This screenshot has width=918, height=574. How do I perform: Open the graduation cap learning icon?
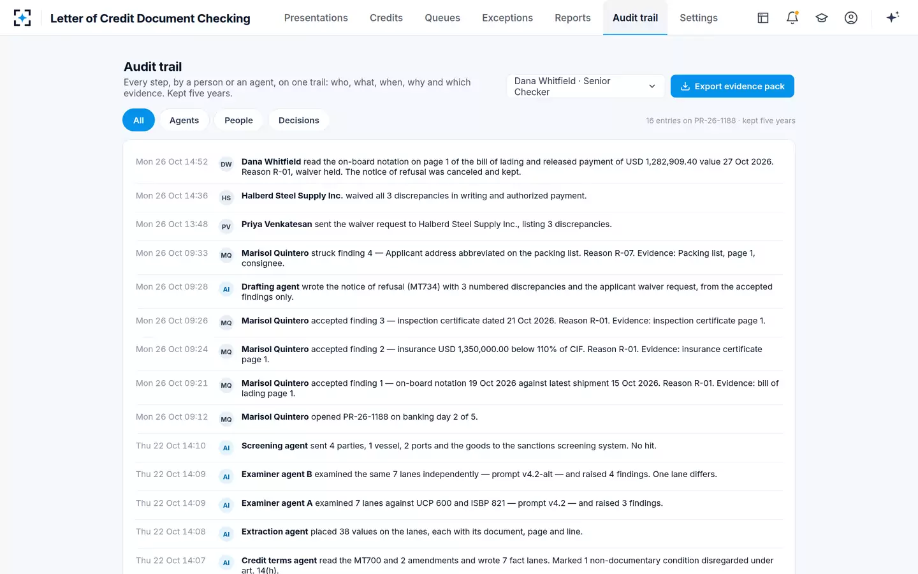point(822,18)
